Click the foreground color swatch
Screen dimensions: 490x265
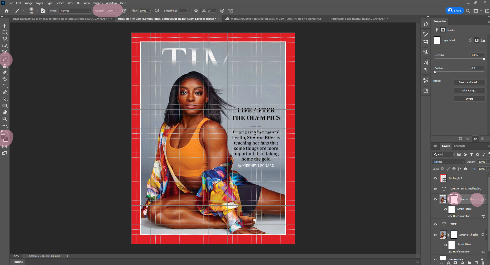(3, 137)
